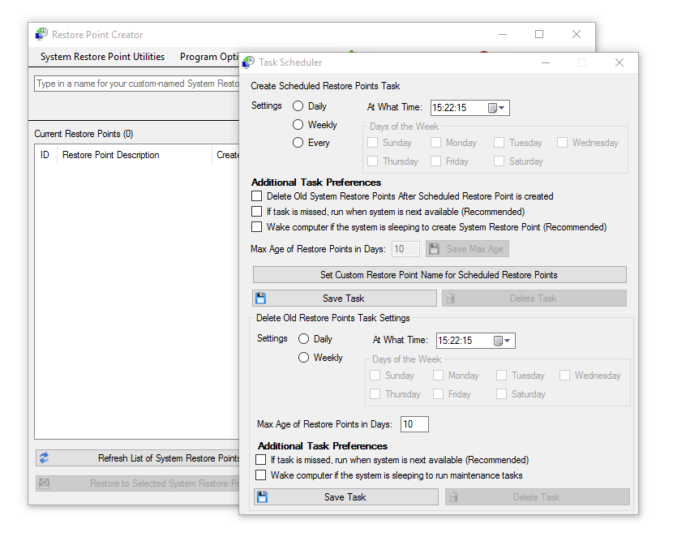The image size is (673, 537).
Task: Click Max Age field in delete old points section
Action: (x=414, y=424)
